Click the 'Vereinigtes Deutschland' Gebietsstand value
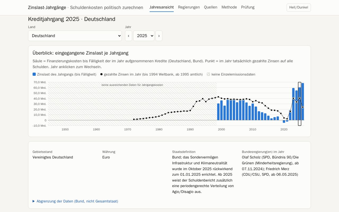Screen dimensions: 339x212 click(53, 157)
